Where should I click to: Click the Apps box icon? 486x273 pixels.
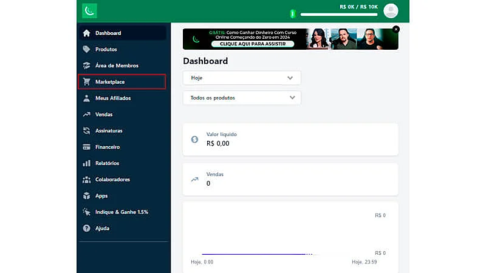click(x=86, y=195)
